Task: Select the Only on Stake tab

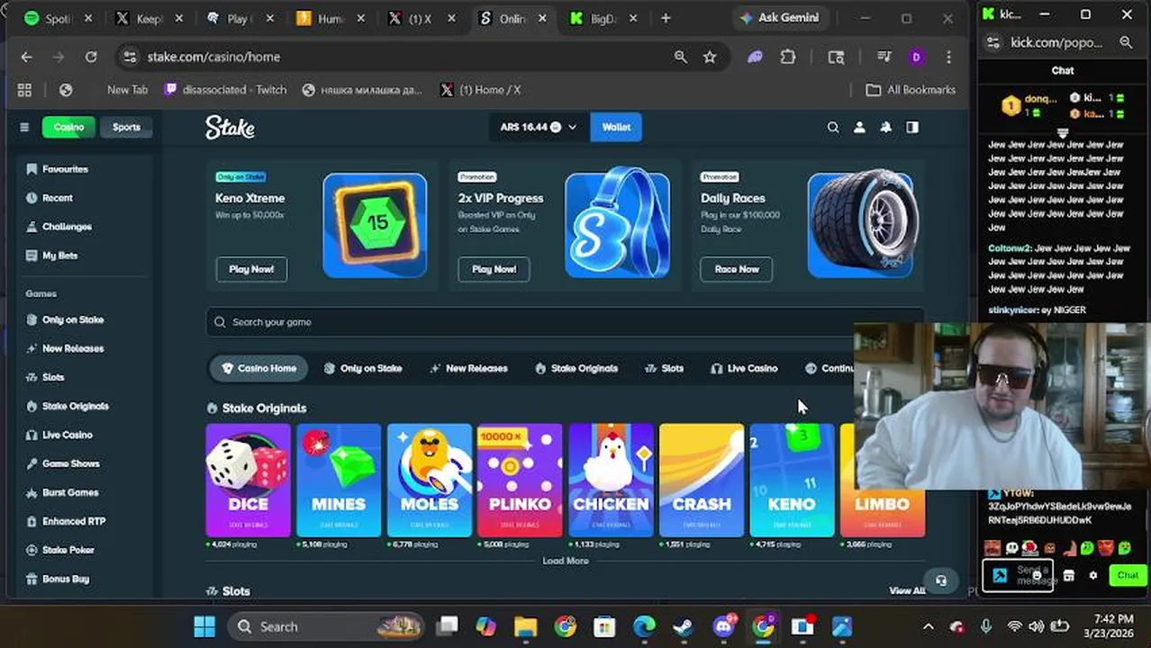Action: [x=363, y=368]
